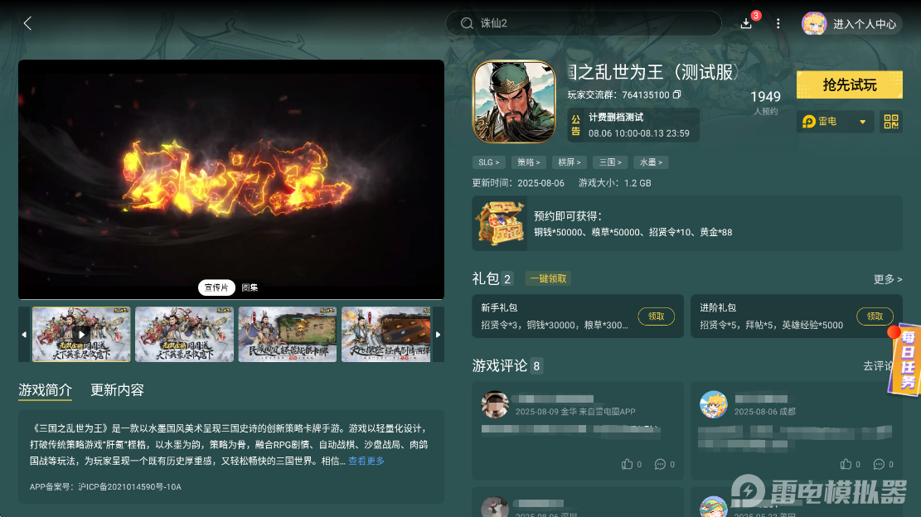
Task: Click the user avatar icon
Action: click(813, 23)
